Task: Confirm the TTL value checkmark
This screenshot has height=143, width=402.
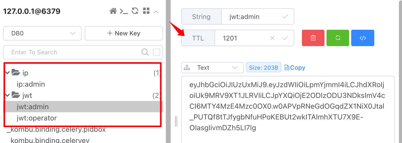Action: (285, 38)
